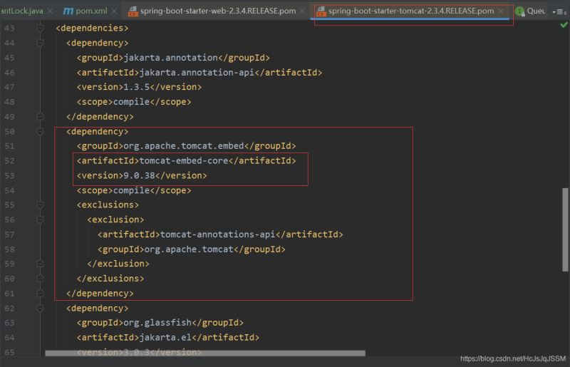Collapse the exclusions block at line 55
Viewport: 570px width, 367px height.
tap(41, 205)
